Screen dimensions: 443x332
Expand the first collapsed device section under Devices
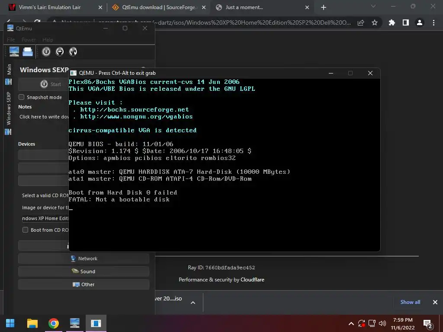(x=44, y=155)
